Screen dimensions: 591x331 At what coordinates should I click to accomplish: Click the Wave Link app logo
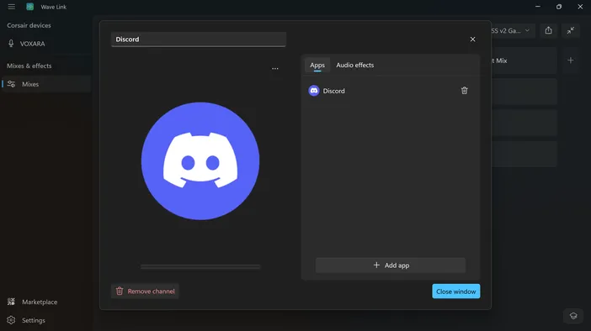click(x=29, y=7)
